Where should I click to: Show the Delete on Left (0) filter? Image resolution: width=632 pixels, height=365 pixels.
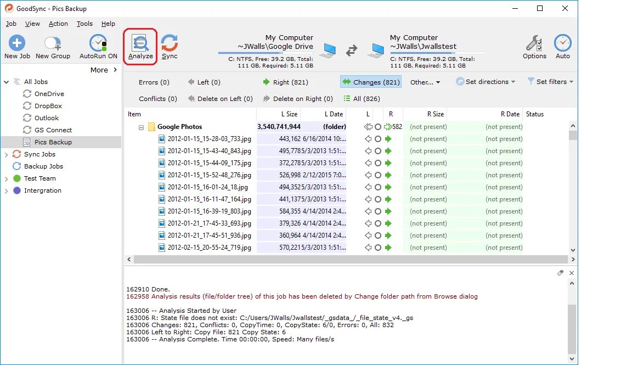(220, 99)
